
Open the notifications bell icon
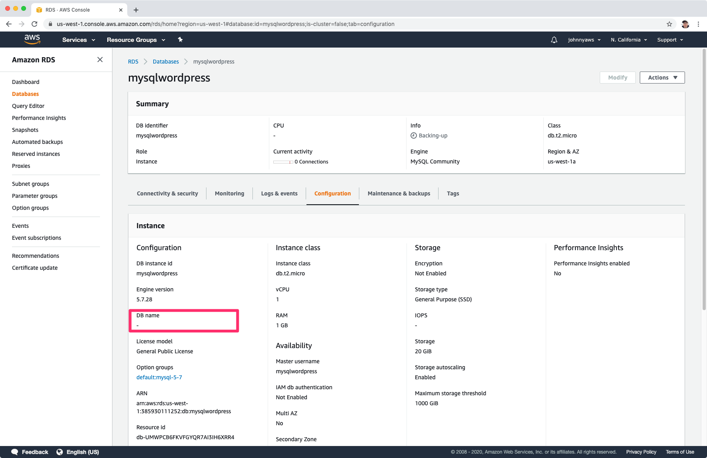point(554,40)
